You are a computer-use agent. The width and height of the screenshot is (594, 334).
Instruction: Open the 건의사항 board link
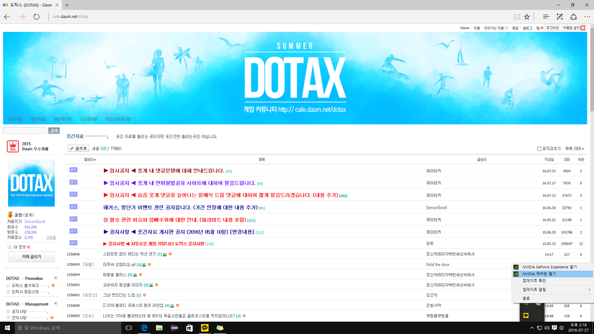pyautogui.click(x=19, y=318)
